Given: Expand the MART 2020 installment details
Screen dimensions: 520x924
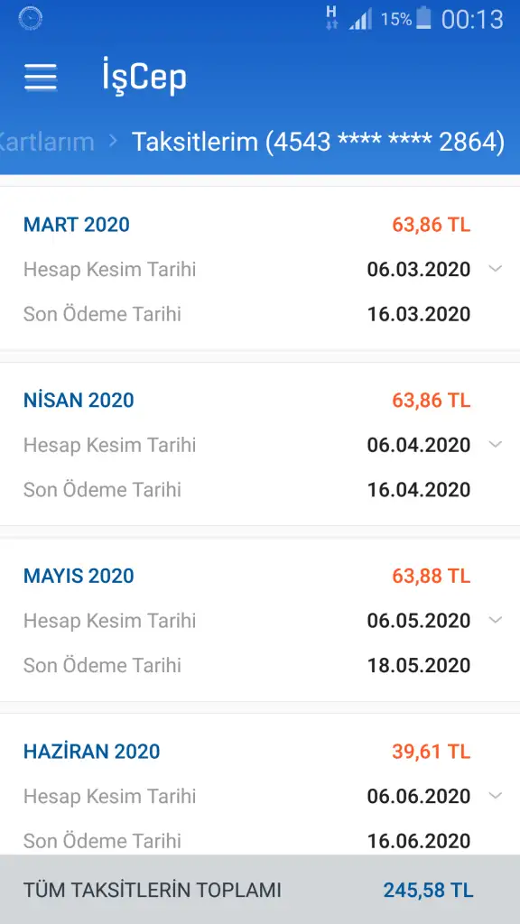Looking at the screenshot, I should click(x=496, y=269).
